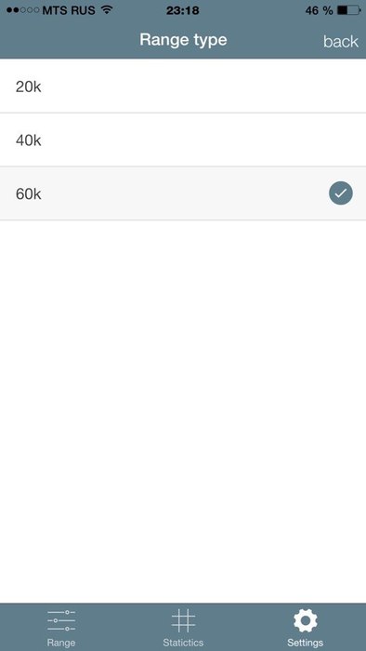Image resolution: width=366 pixels, height=651 pixels.
Task: Tap the battery indicator icon
Action: pyautogui.click(x=349, y=10)
